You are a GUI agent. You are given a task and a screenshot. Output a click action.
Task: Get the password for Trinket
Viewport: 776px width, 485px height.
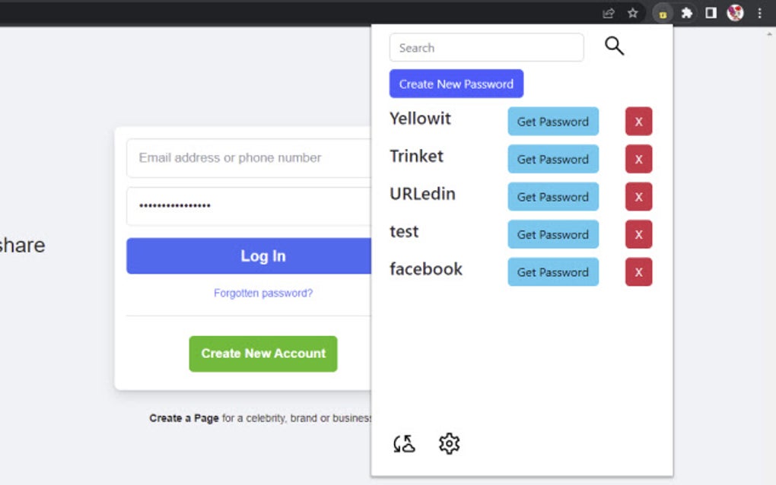553,159
